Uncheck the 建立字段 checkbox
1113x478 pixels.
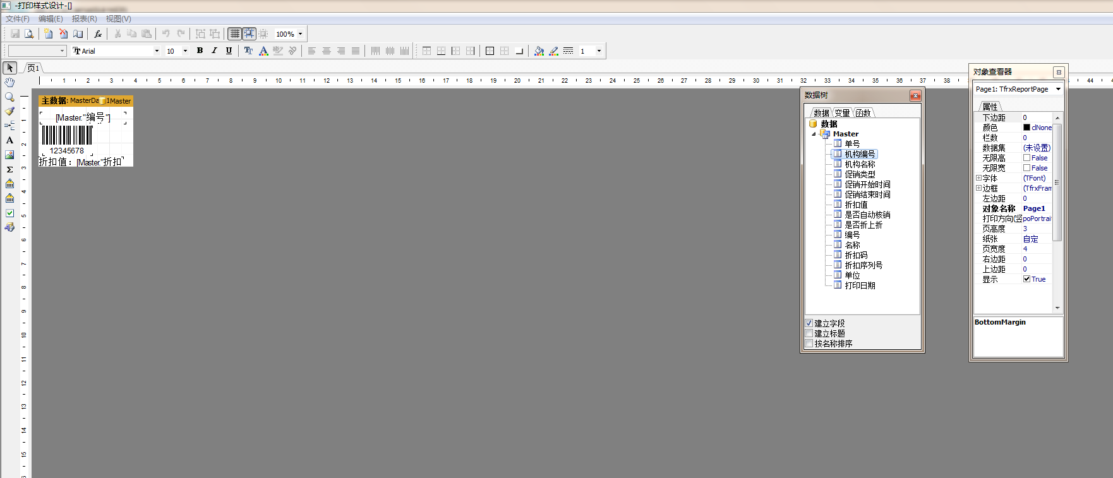809,323
